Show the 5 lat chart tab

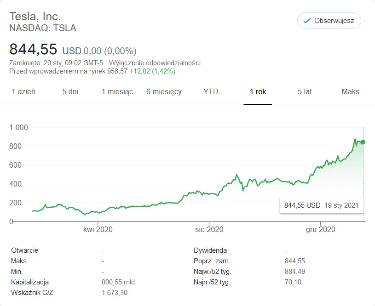pyautogui.click(x=305, y=92)
